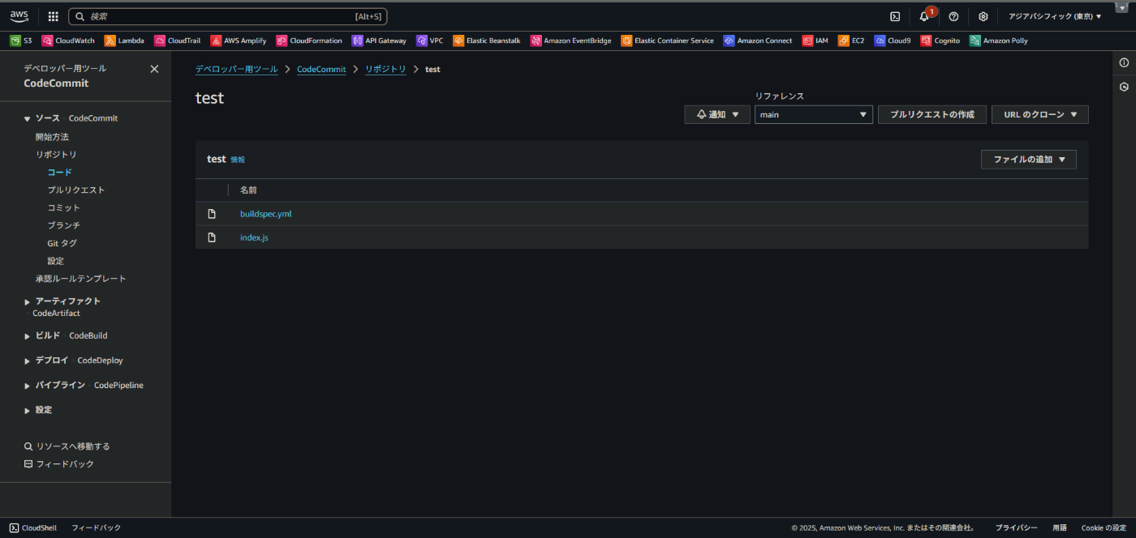
Task: Expand the ビルド CodeBuild section
Action: point(28,335)
